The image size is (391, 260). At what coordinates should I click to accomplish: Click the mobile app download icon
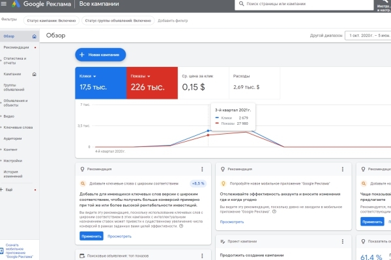(x=3, y=250)
